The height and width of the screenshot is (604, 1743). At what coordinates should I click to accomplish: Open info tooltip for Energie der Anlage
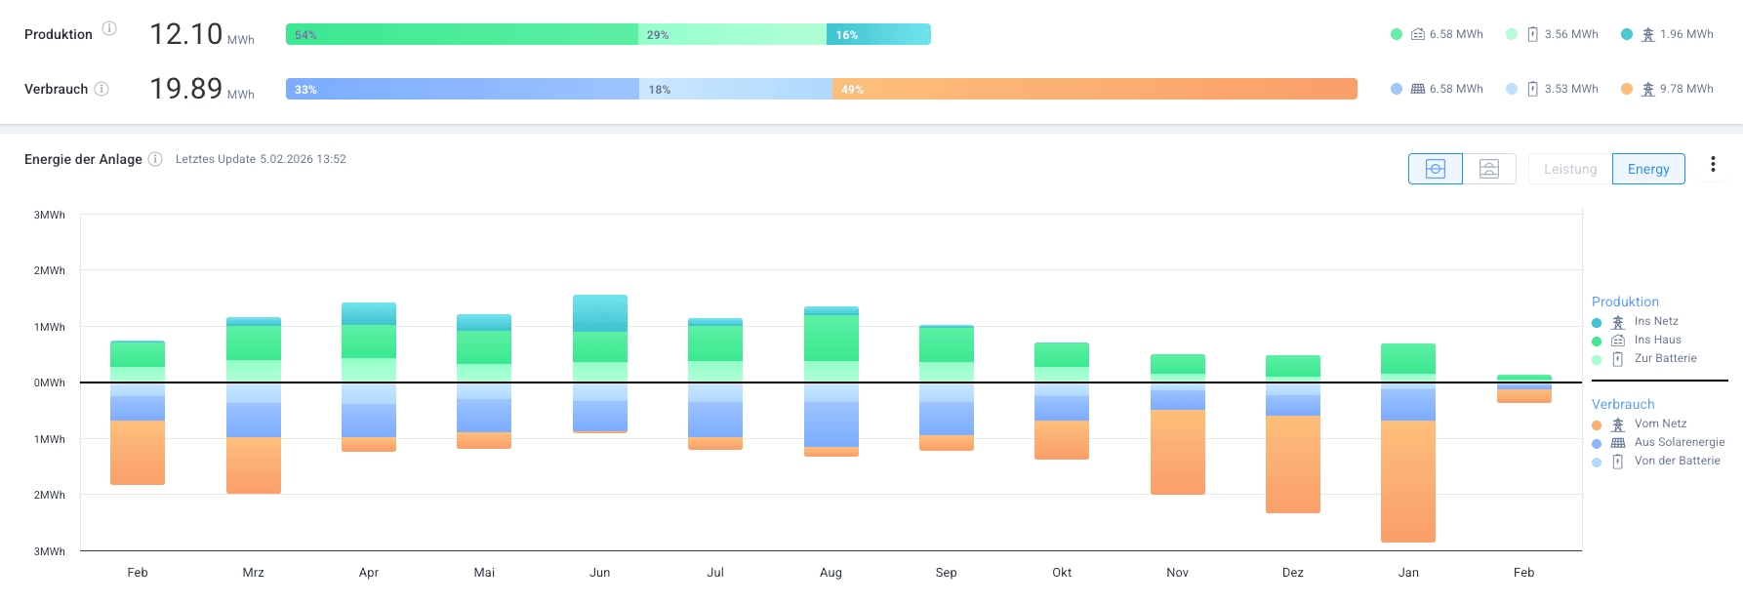point(155,159)
